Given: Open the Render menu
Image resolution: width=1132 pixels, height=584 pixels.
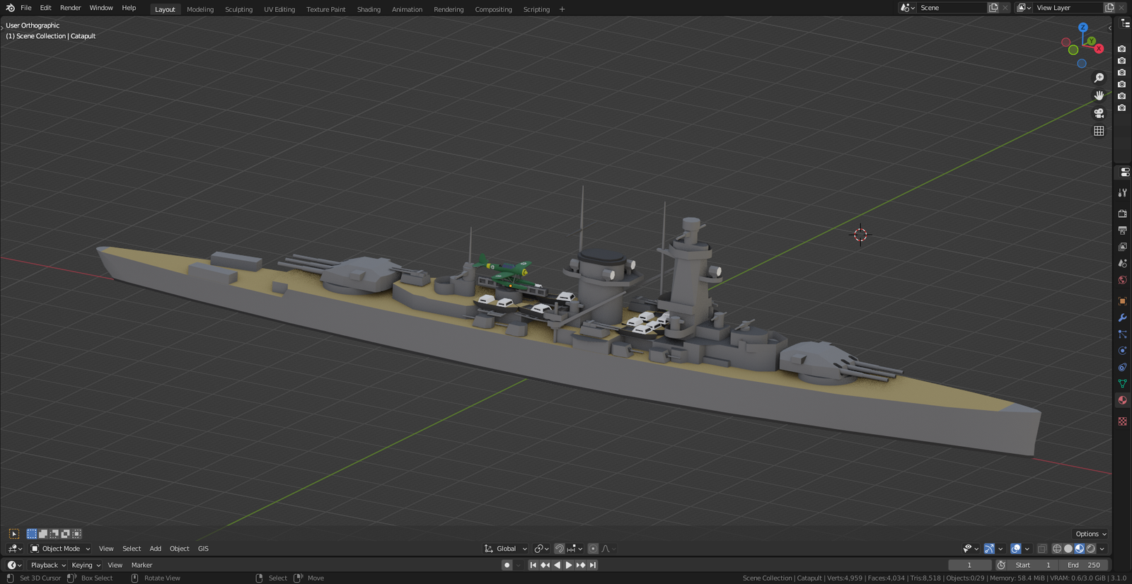Looking at the screenshot, I should [70, 8].
